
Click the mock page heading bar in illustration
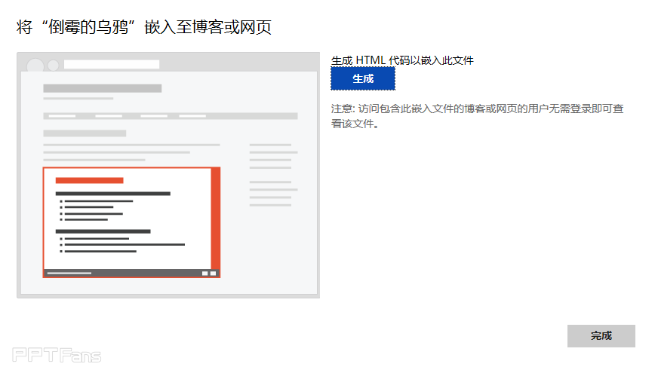[x=102, y=88]
